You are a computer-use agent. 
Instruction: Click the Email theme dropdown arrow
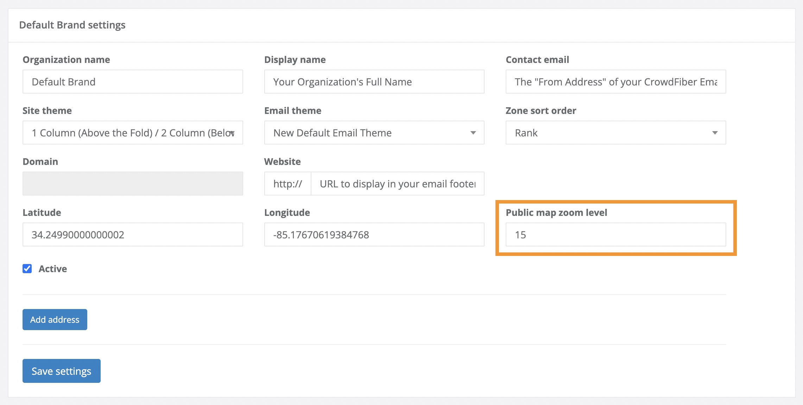(473, 133)
